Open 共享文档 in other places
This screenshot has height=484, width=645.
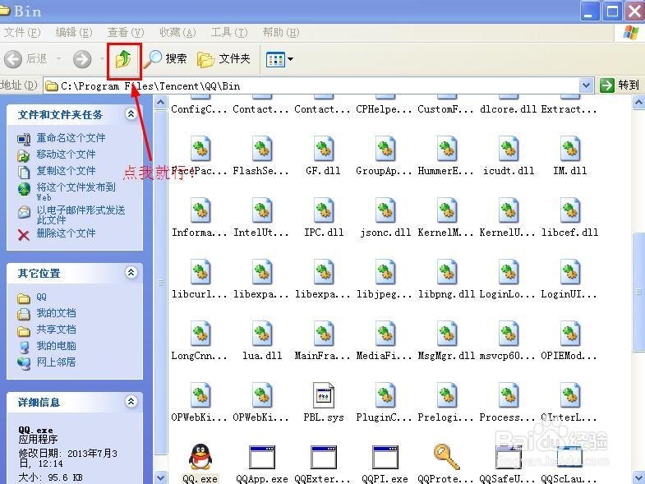coord(56,330)
